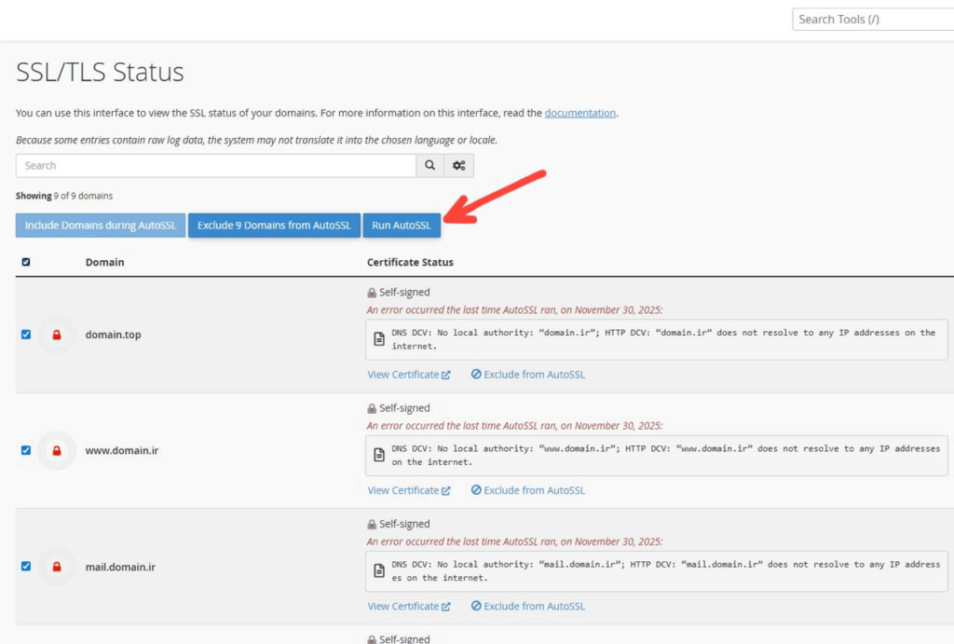Image resolution: width=954 pixels, height=644 pixels.
Task: Click the red lock icon for mail.domain.ir
Action: (x=57, y=566)
